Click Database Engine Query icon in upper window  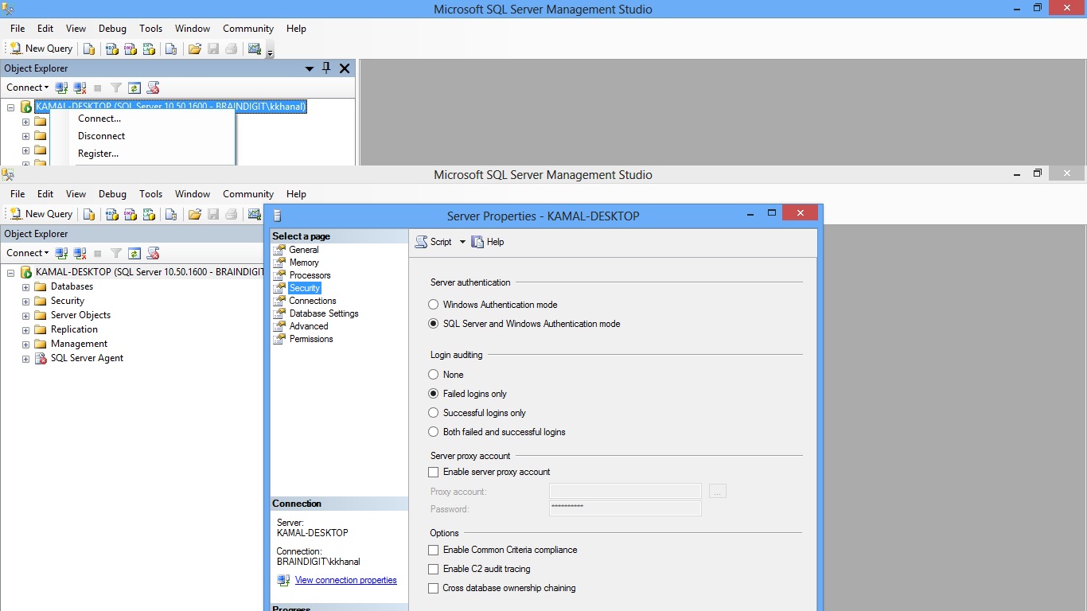click(x=89, y=49)
